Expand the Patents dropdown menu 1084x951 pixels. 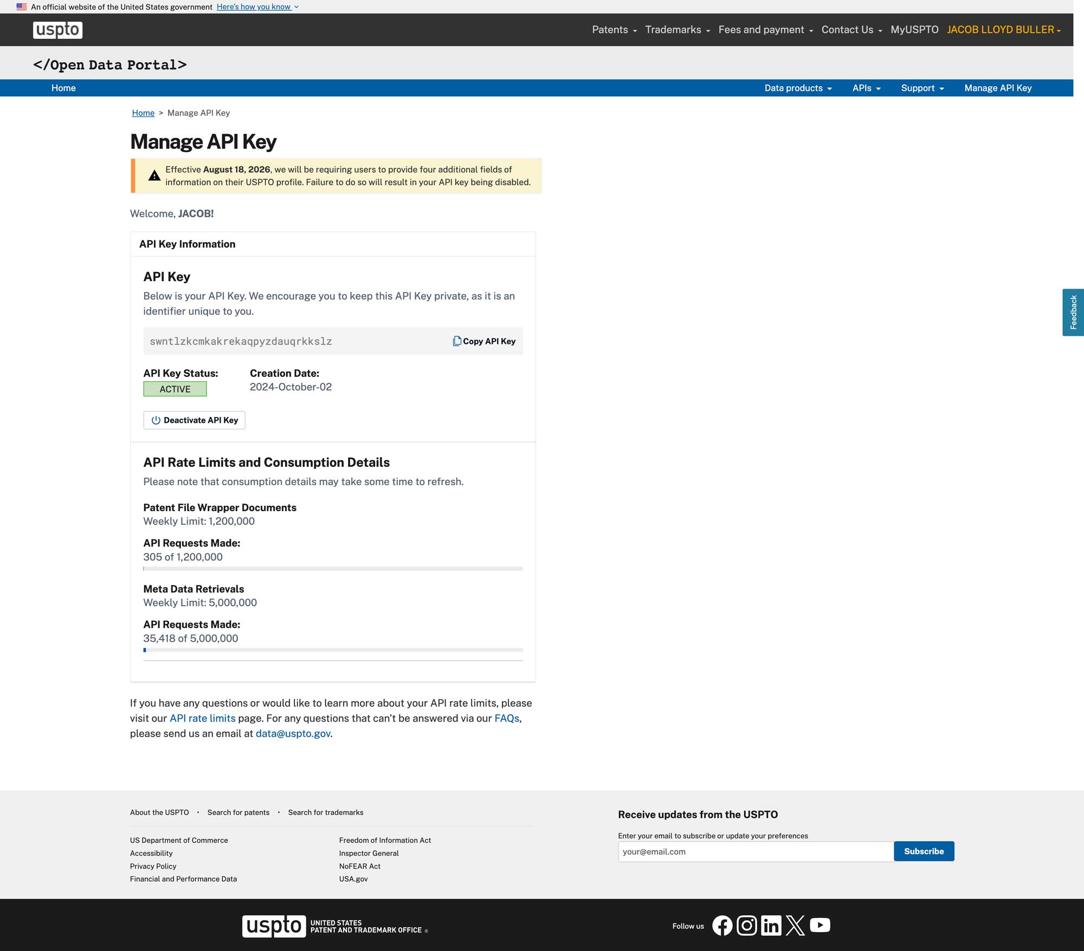614,30
